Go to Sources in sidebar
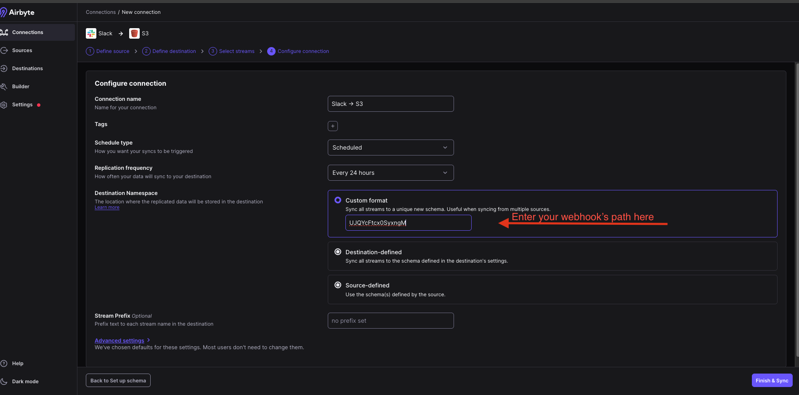 click(x=22, y=50)
